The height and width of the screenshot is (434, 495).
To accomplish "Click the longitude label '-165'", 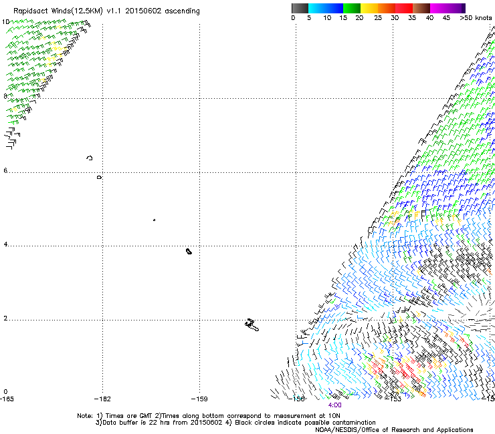I will 7,399.
